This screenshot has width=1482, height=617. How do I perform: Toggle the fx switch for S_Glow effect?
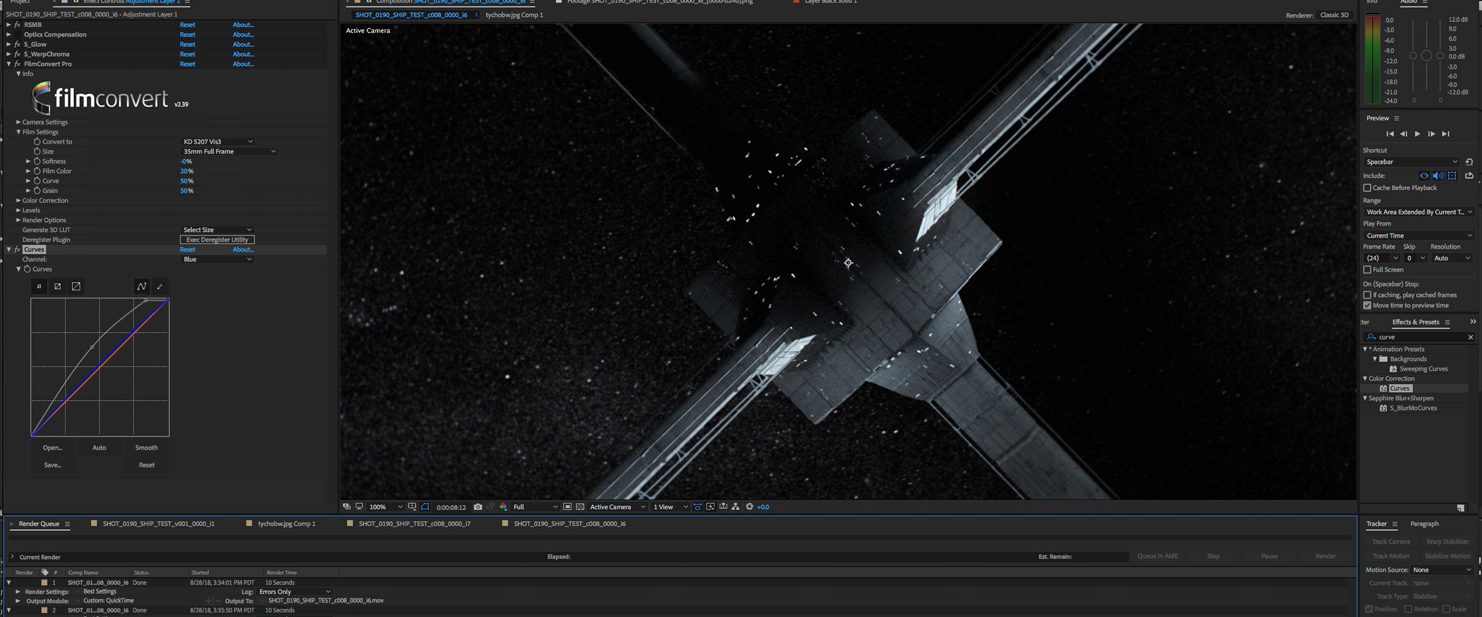point(17,45)
